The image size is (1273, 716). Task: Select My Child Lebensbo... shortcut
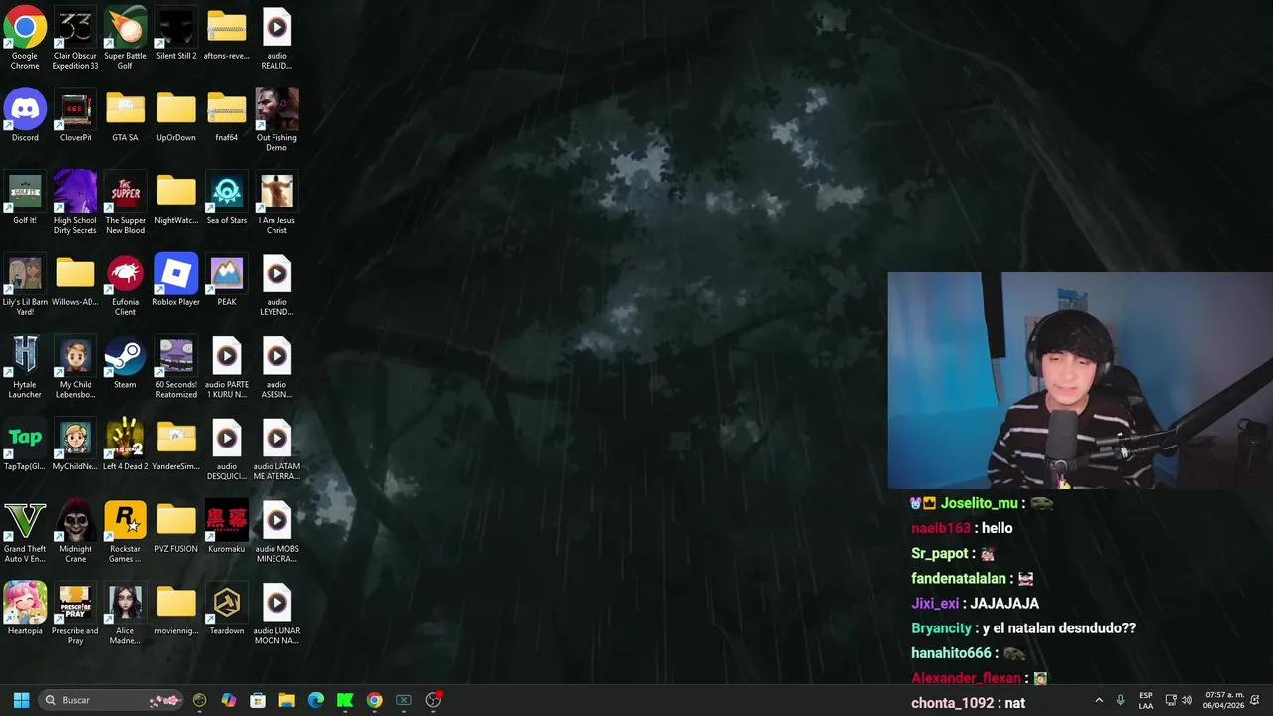click(x=76, y=368)
